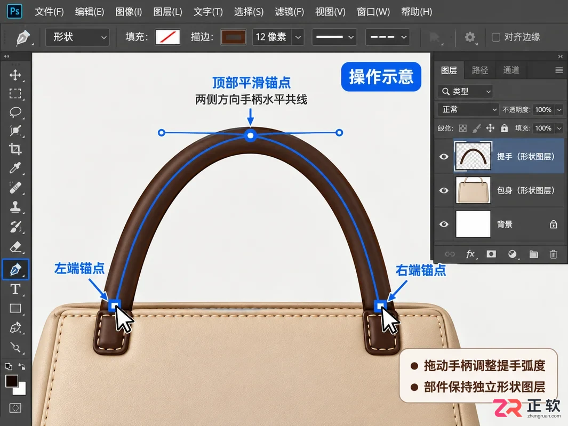The width and height of the screenshot is (568, 426).
Task: Select the Move tool
Action: [15, 75]
